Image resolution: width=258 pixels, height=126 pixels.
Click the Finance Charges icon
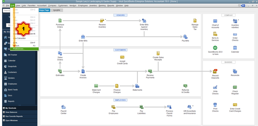117,86
